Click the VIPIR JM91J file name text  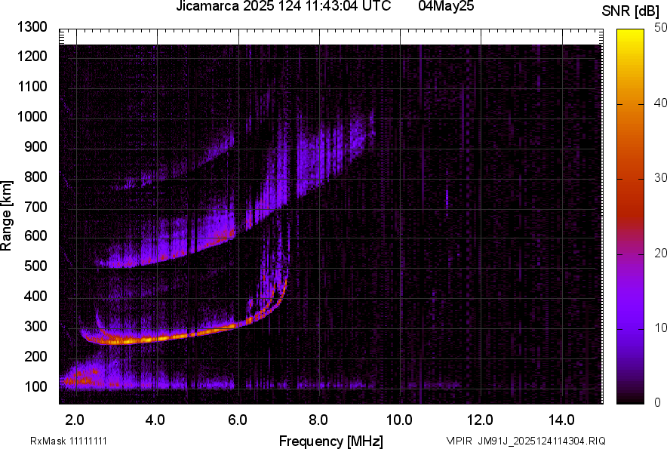[x=526, y=441]
